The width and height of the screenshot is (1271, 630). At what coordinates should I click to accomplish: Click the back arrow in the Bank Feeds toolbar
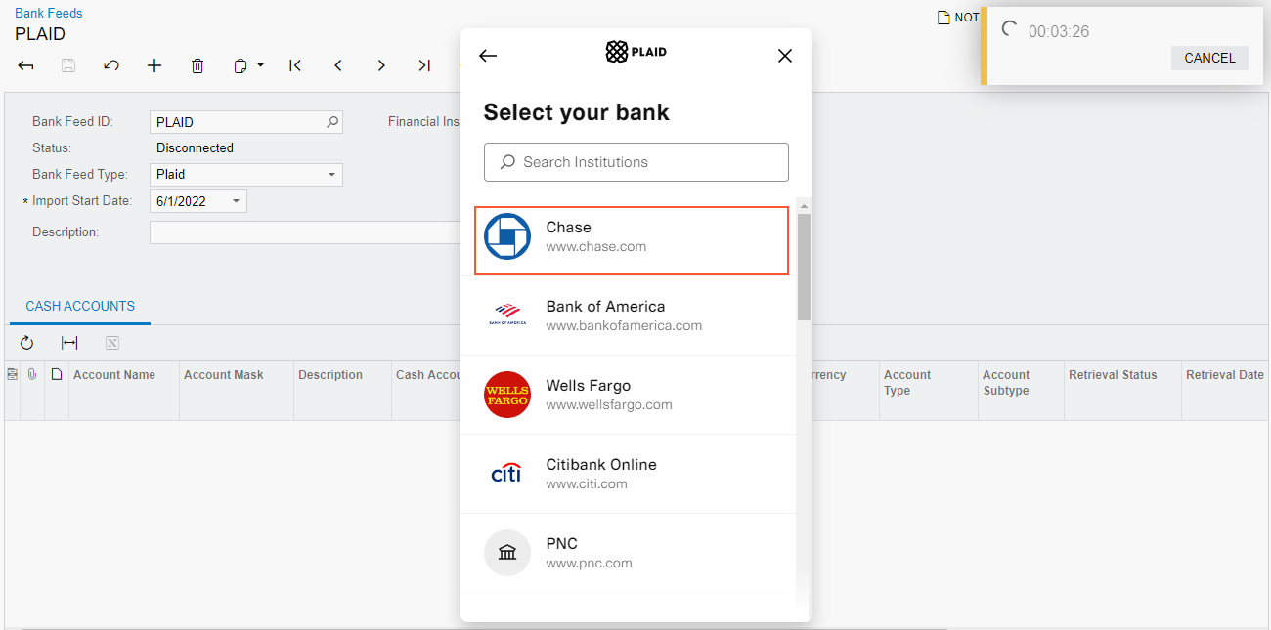26,65
